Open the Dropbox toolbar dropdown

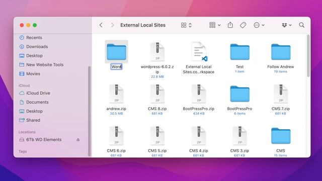click(286, 25)
